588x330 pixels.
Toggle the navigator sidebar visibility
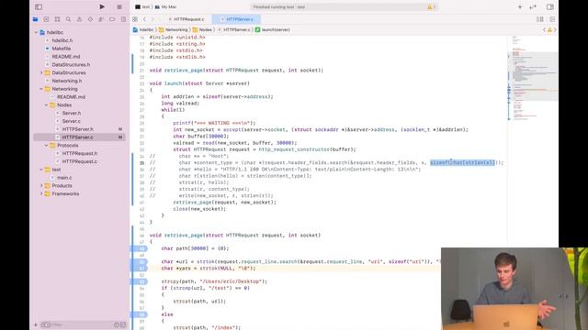(39, 6)
